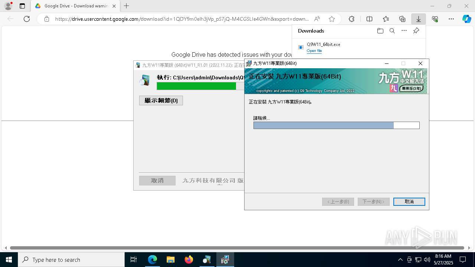Screen dimensions: 475x267
Task: Close the 九方W11專業版 installer window
Action: [x=420, y=63]
